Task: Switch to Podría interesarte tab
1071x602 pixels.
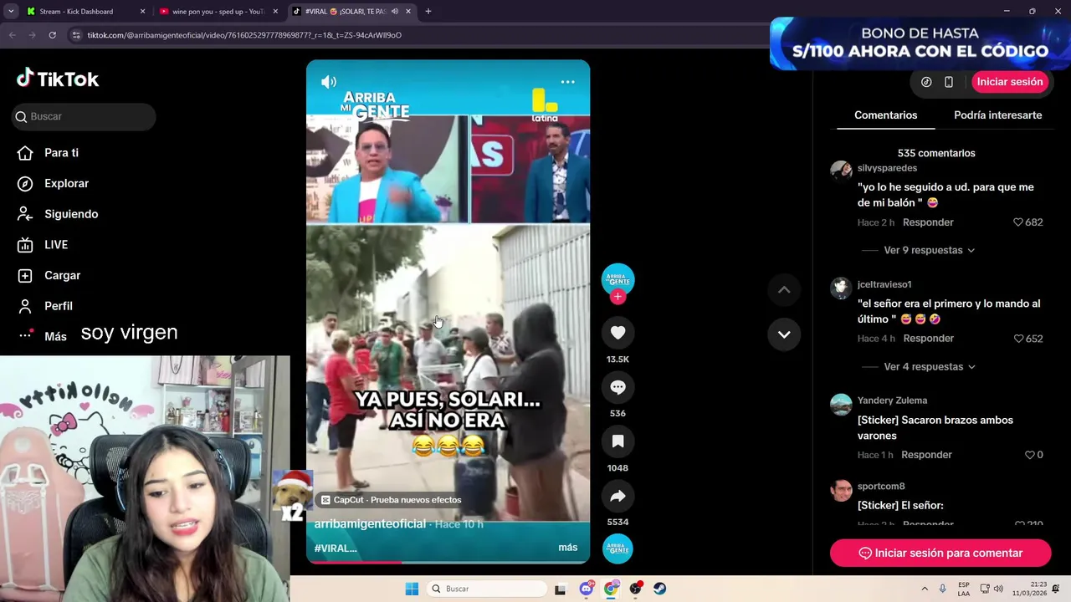Action: click(x=997, y=115)
